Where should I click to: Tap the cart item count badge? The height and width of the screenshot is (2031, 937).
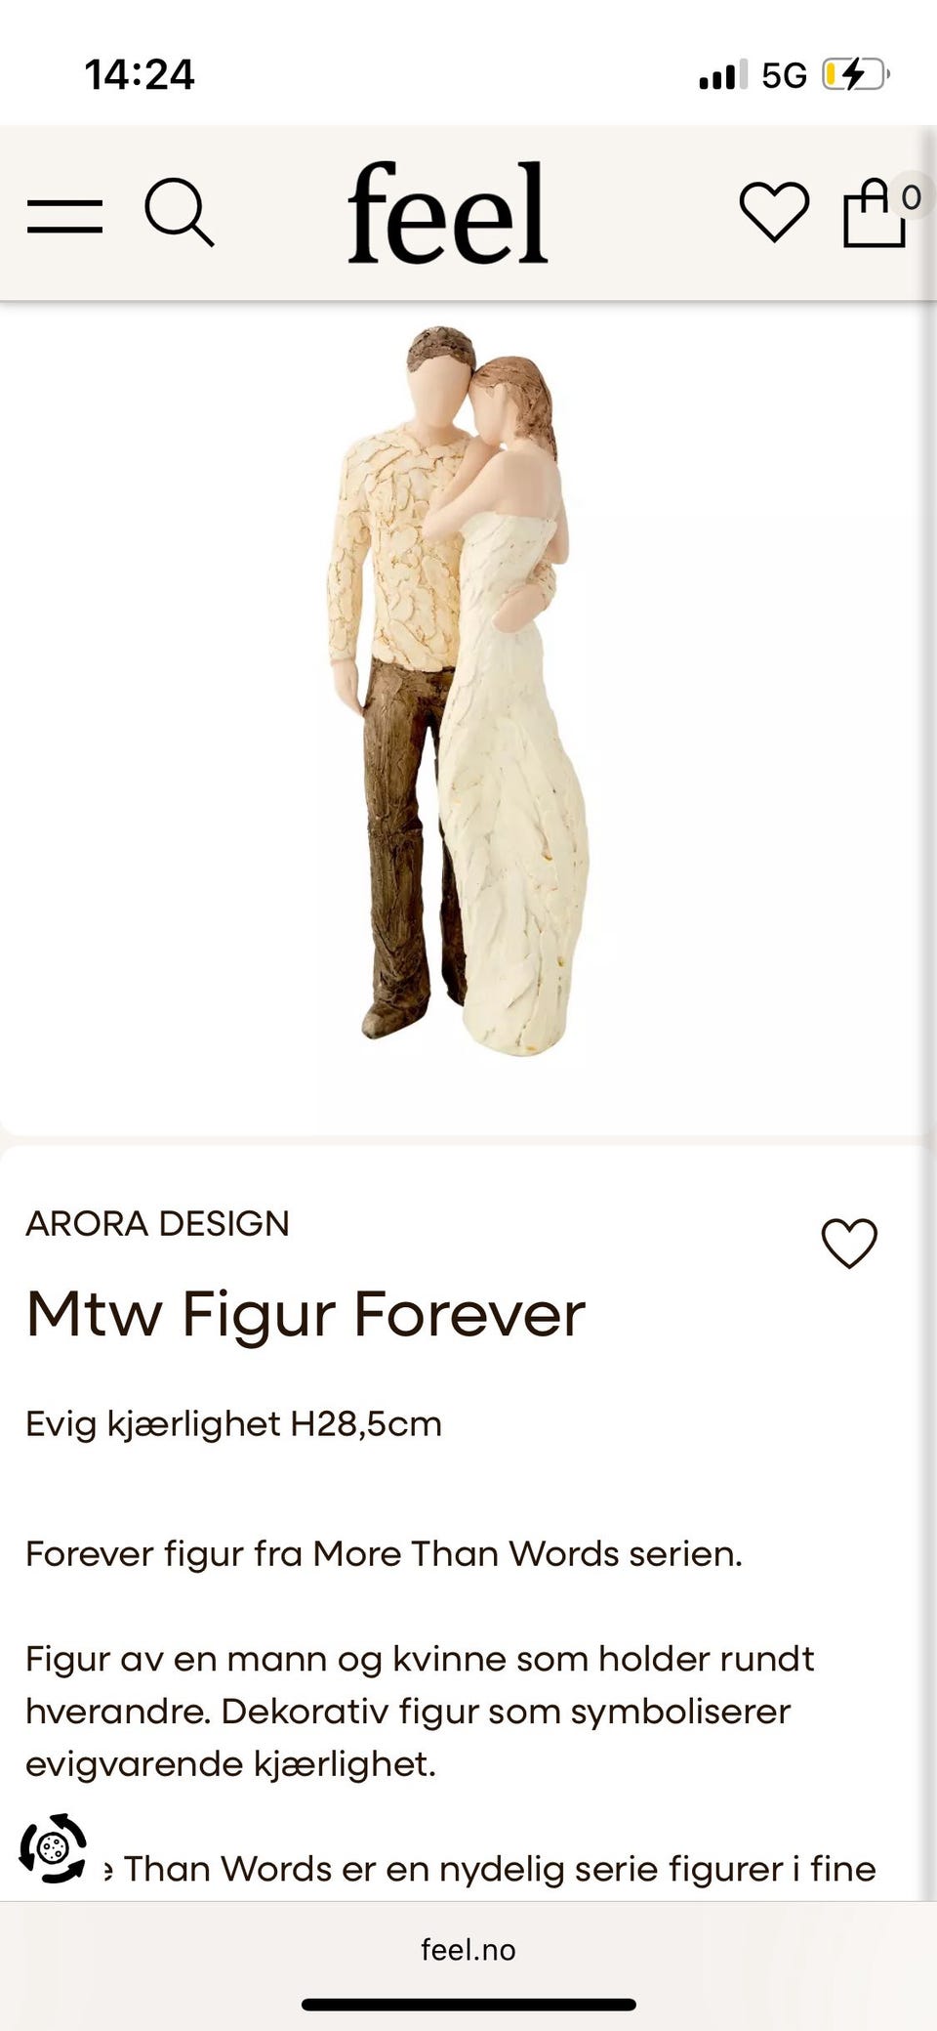pyautogui.click(x=911, y=197)
